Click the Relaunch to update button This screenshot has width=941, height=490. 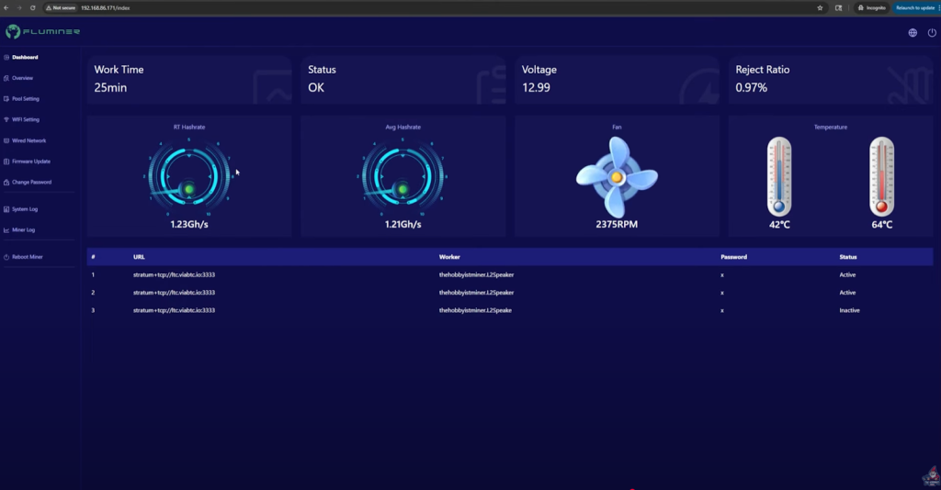[x=915, y=7]
